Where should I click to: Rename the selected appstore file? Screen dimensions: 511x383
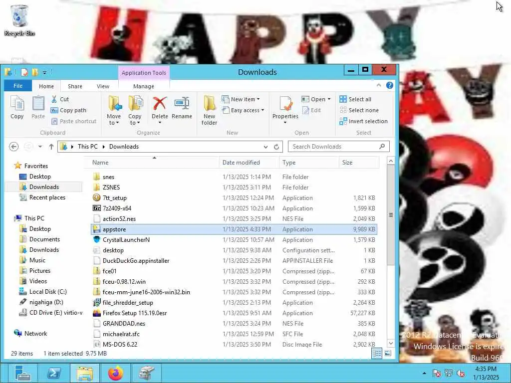point(182,108)
